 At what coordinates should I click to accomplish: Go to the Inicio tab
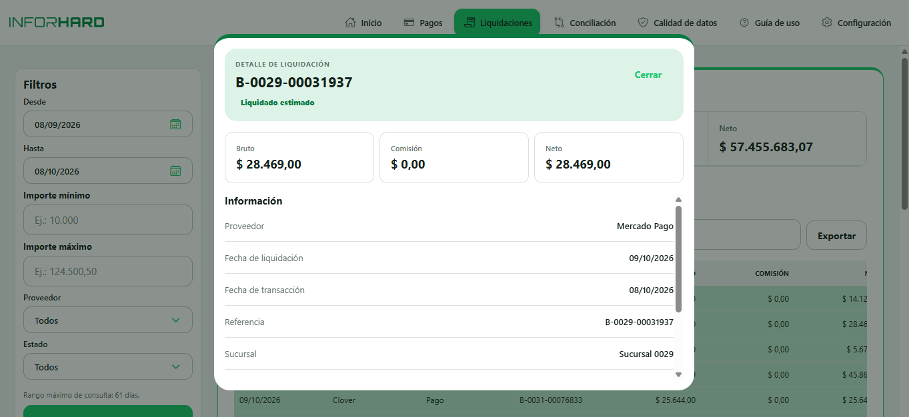point(363,23)
